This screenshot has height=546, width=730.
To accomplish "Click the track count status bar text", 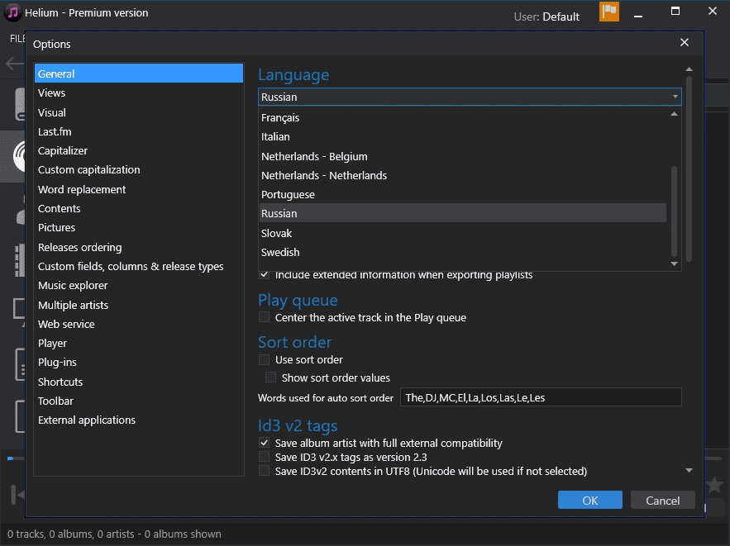I will pyautogui.click(x=114, y=534).
